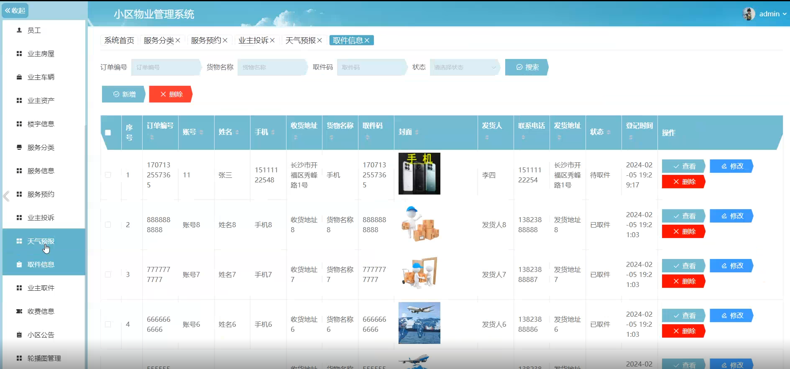Sort by the 账号 column arrows

[x=201, y=132]
